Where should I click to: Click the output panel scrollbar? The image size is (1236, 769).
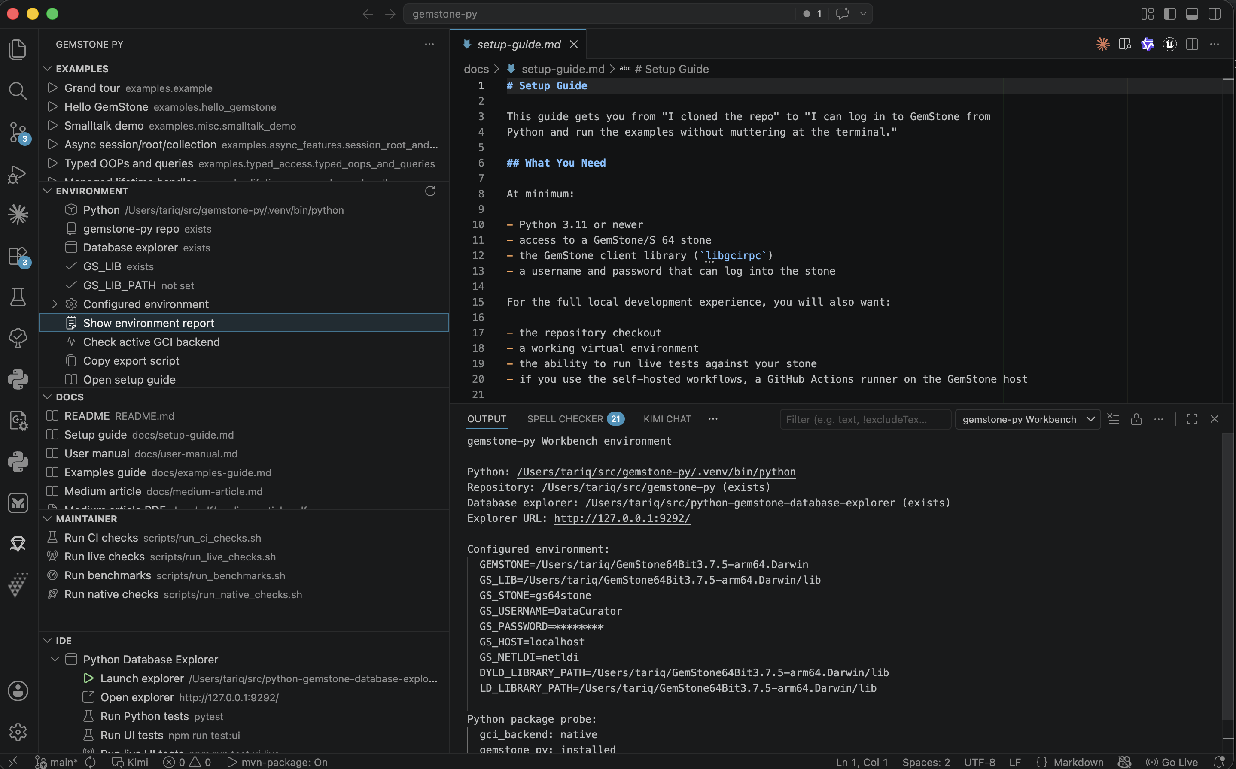point(1228,577)
